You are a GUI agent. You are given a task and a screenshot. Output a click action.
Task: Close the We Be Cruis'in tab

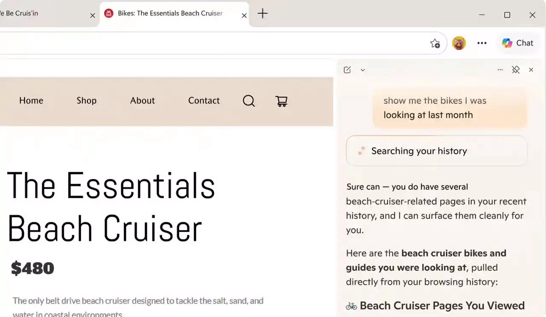point(93,15)
